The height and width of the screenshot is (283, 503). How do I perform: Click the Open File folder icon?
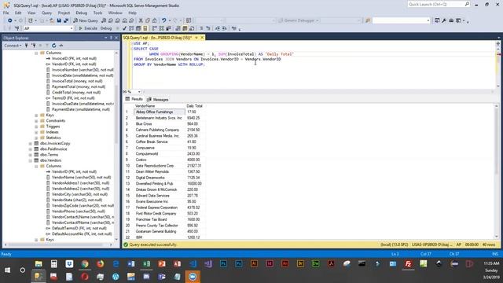tap(52, 20)
